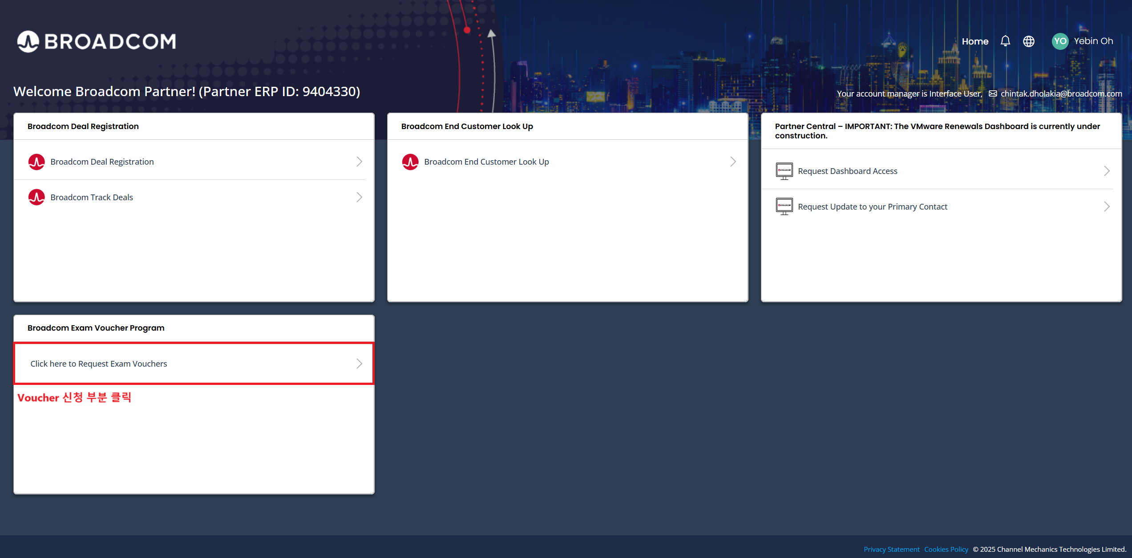The width and height of the screenshot is (1132, 558).
Task: Click monitor icon beside Primary Contact update
Action: click(784, 206)
